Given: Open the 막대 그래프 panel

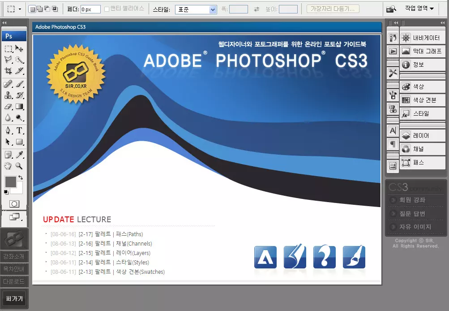Looking at the screenshot, I should [423, 51].
